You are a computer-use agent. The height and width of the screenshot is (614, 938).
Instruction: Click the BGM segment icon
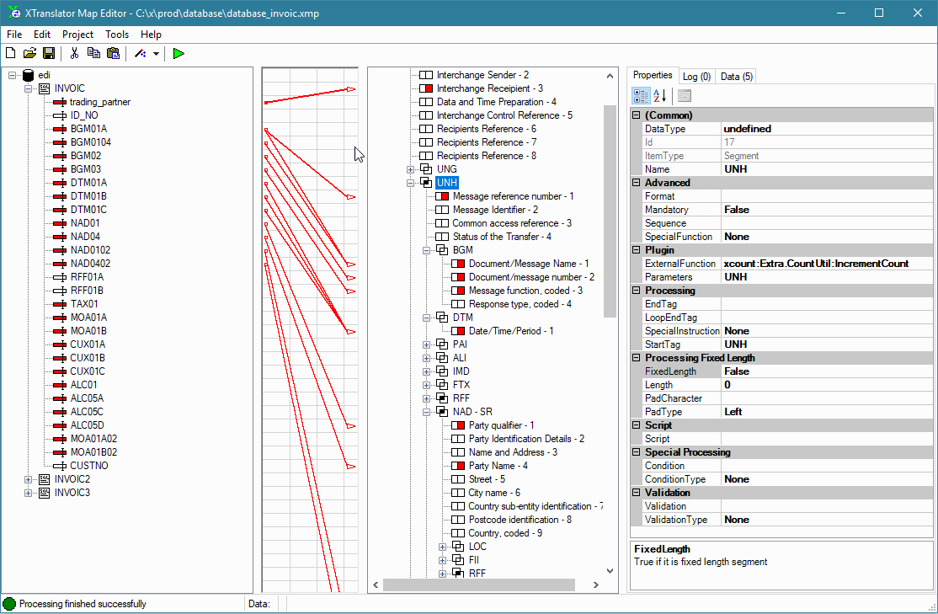442,250
